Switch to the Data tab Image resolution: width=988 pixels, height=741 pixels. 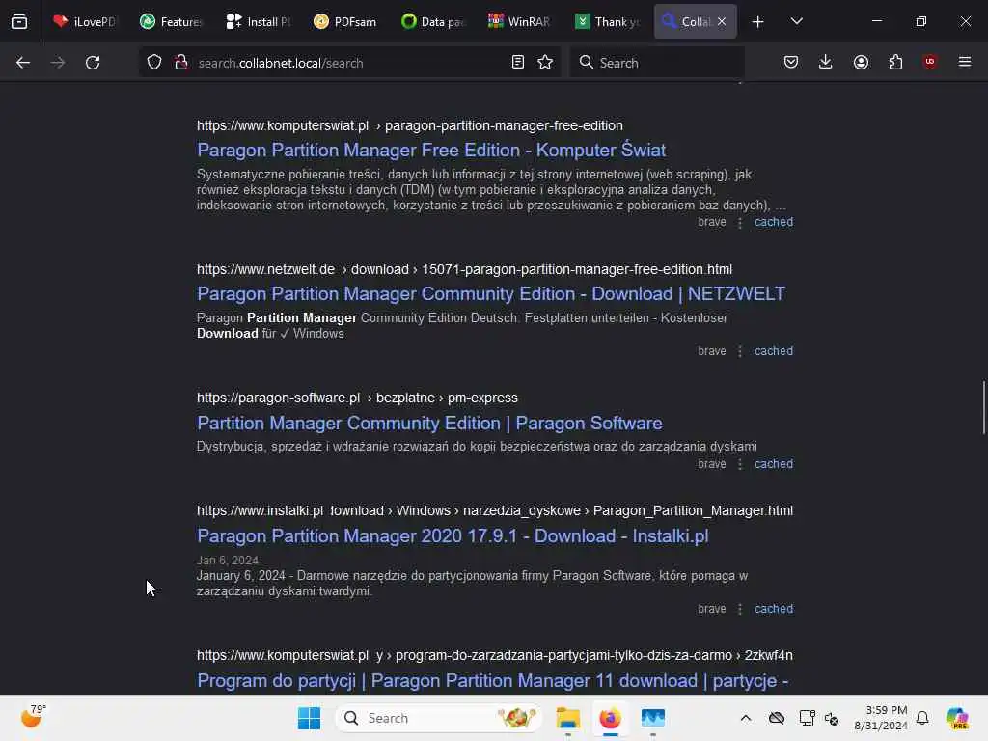click(x=432, y=22)
